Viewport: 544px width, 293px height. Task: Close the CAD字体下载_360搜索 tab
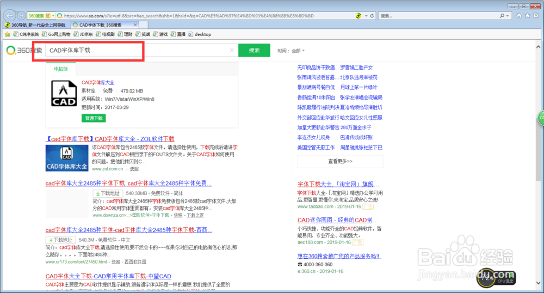[135, 25]
